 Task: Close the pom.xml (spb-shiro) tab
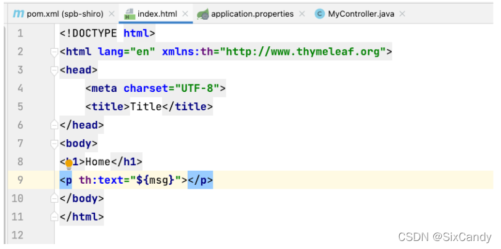click(112, 14)
